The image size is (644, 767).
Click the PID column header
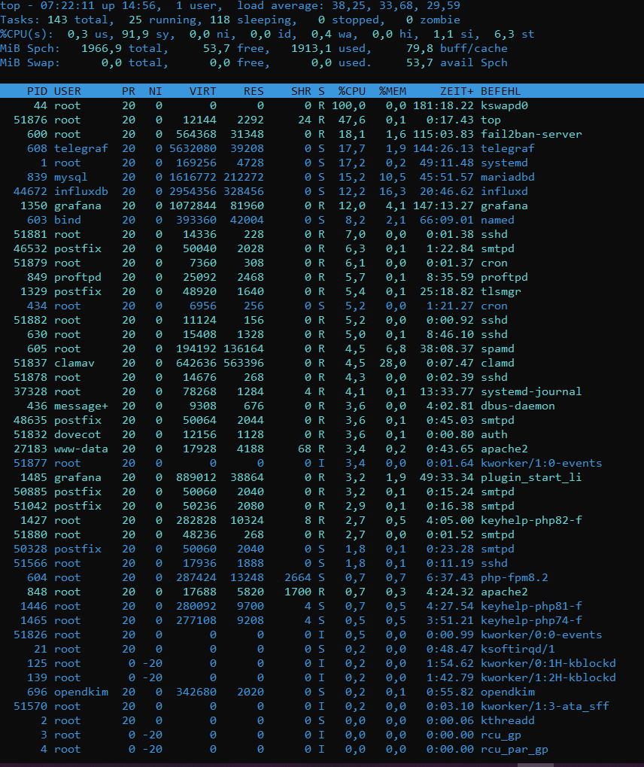click(x=37, y=91)
